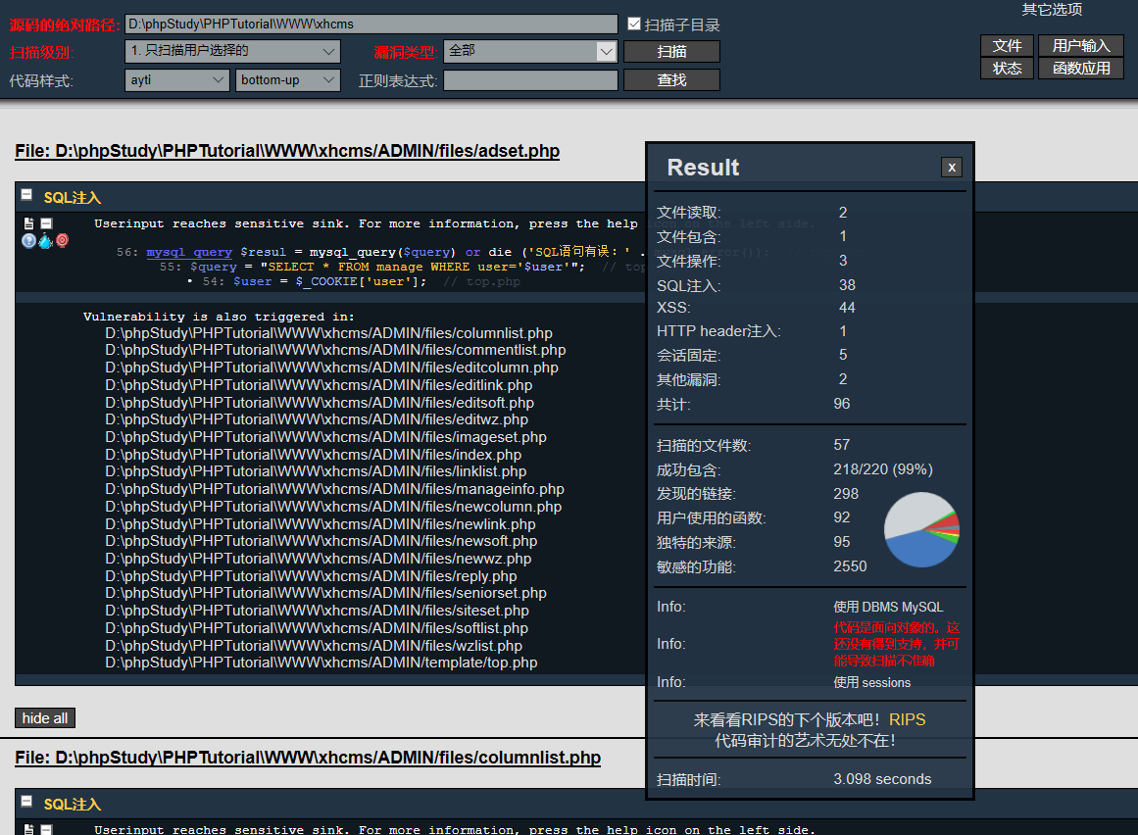Toggle the 扫描子目录 checkbox

pos(633,24)
